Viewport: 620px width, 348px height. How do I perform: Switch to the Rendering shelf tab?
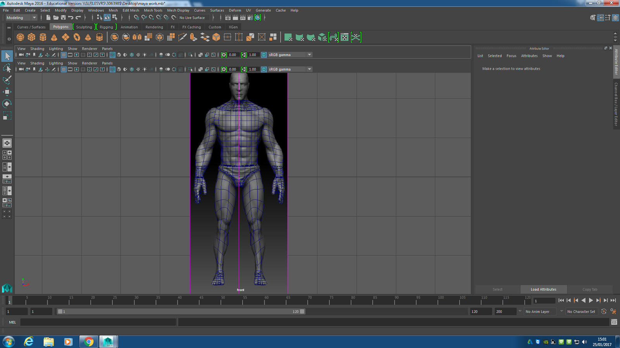154,27
